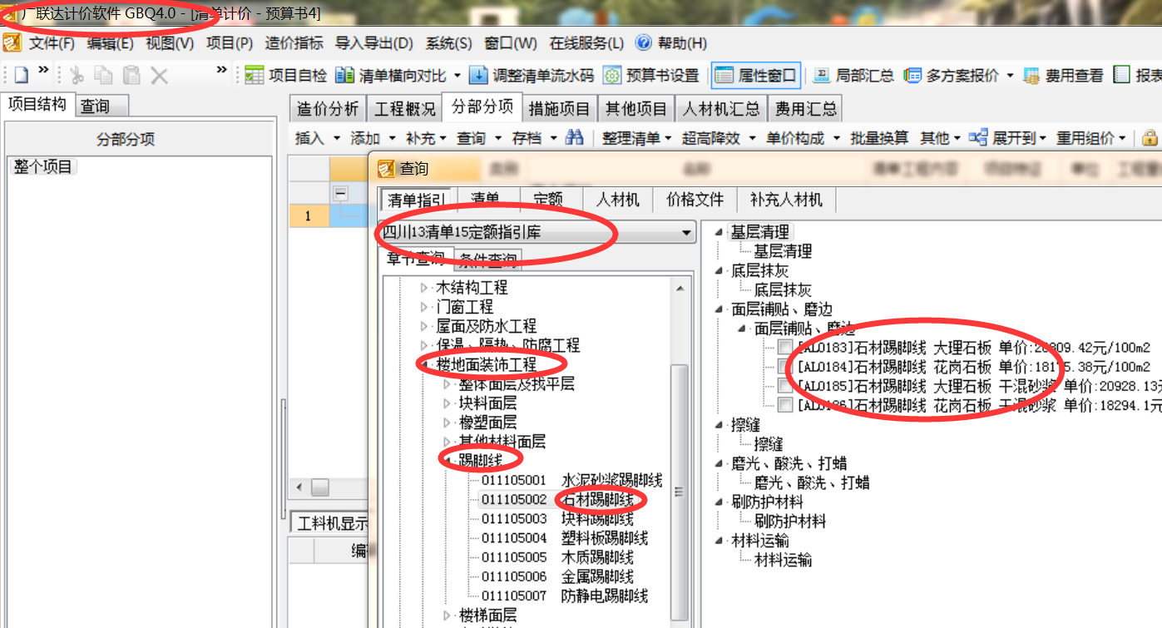
Task: Switch to 工程概况 tab
Action: click(404, 109)
